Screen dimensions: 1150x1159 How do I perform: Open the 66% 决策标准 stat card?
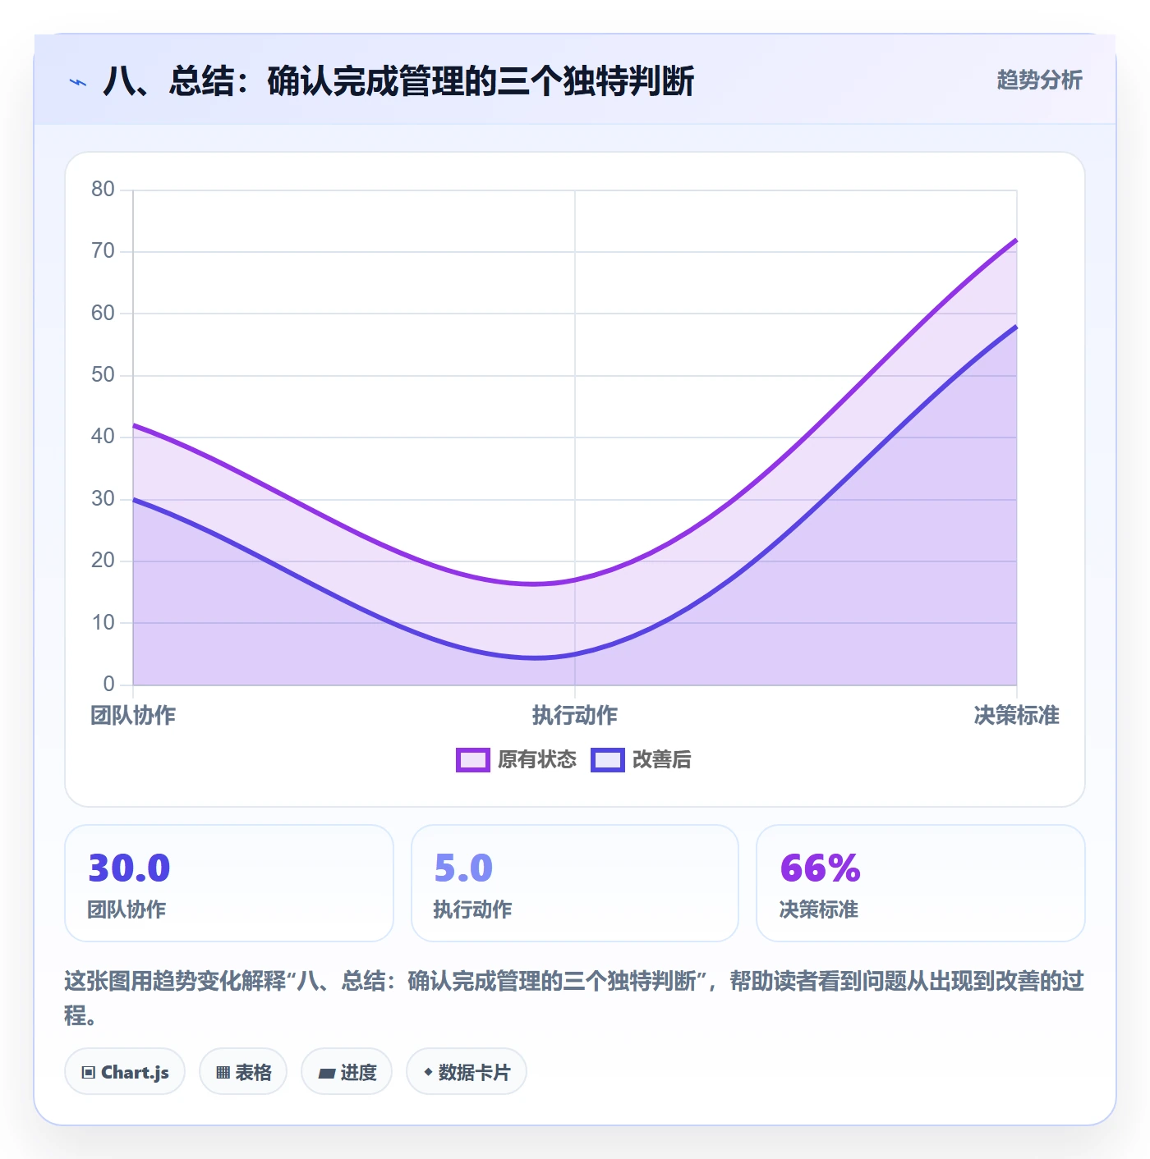(x=921, y=883)
